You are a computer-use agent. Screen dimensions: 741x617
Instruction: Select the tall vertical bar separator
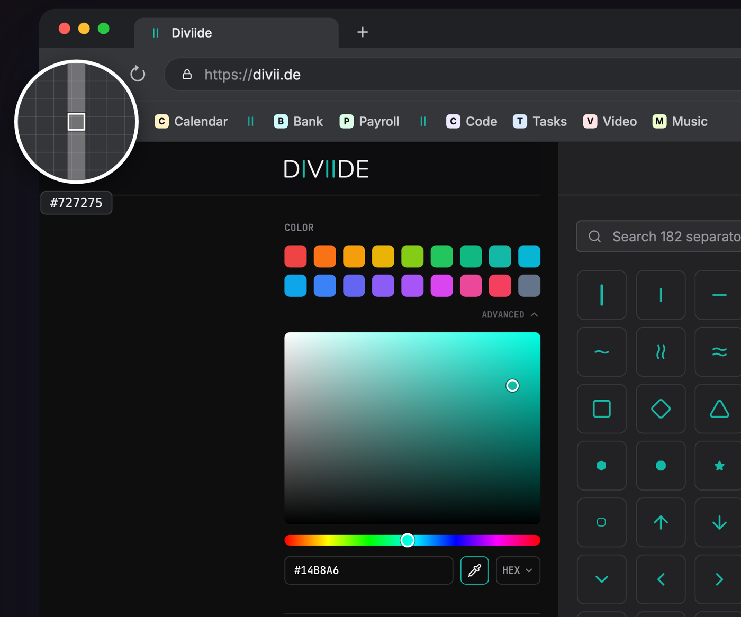pos(602,295)
